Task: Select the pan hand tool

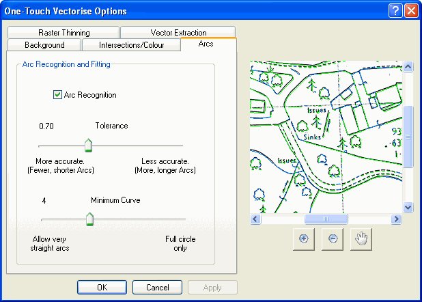Action: click(x=361, y=240)
